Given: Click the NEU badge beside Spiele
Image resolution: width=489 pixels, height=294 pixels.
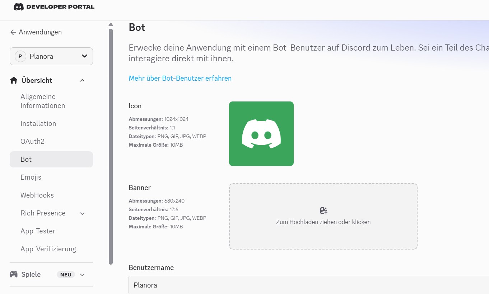Looking at the screenshot, I should click(x=66, y=275).
